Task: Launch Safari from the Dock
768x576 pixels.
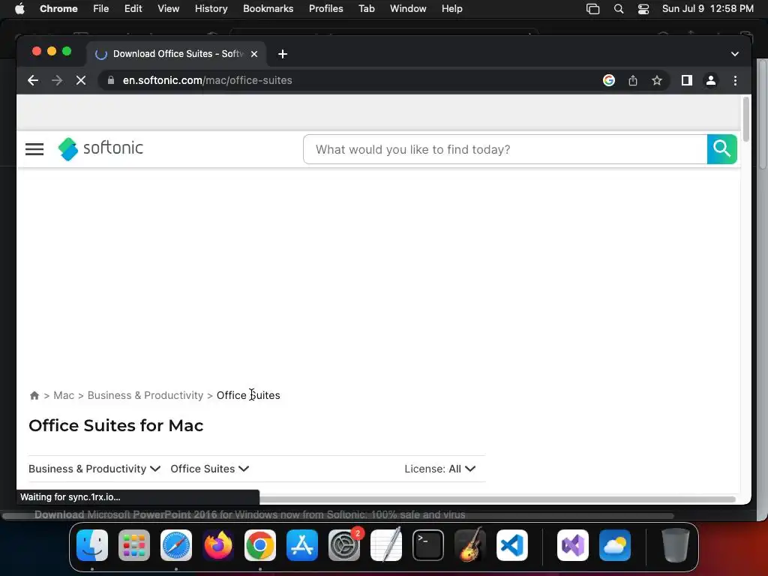Action: 175,545
